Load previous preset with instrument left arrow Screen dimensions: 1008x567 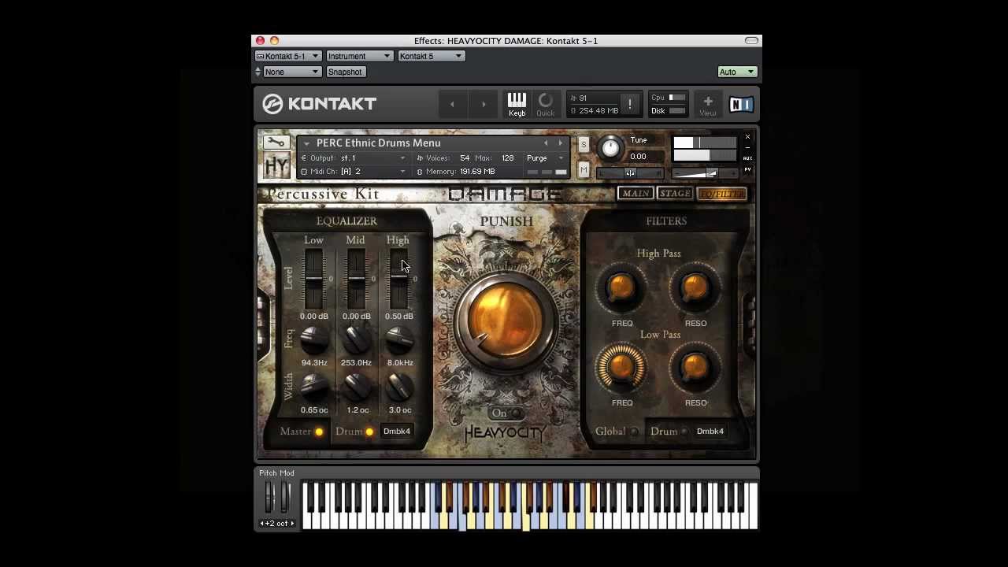[x=546, y=143]
